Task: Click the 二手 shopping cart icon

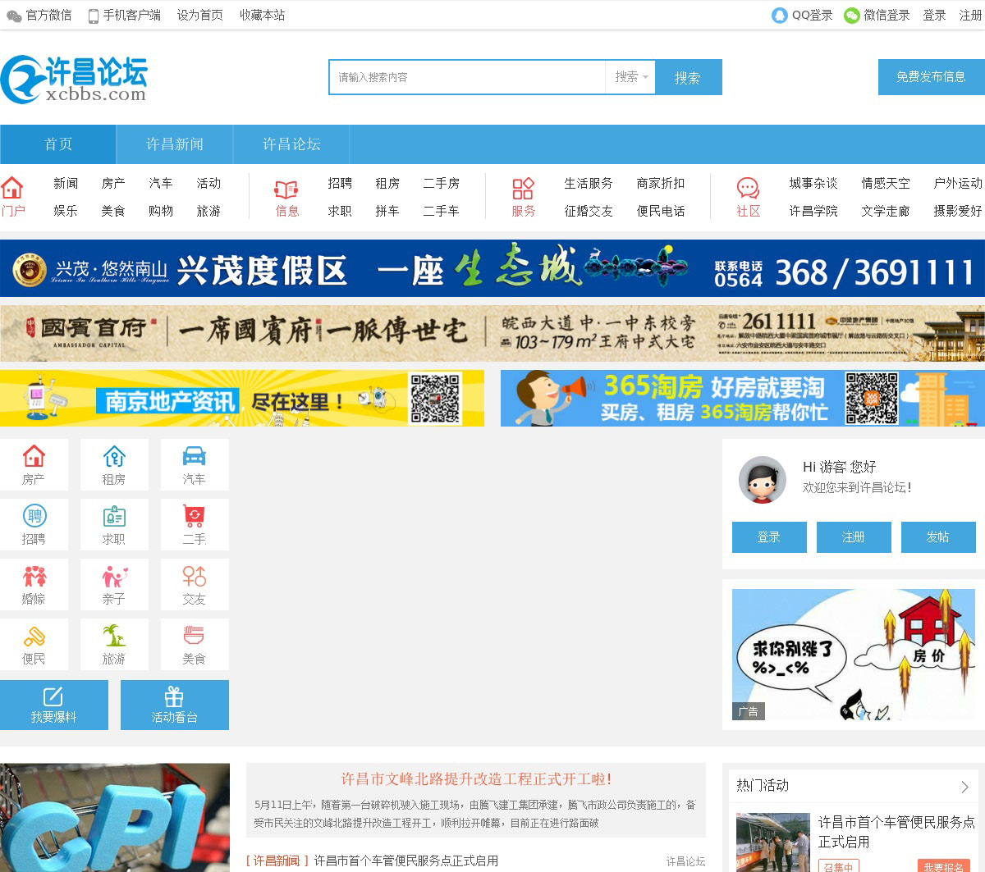Action: [195, 516]
